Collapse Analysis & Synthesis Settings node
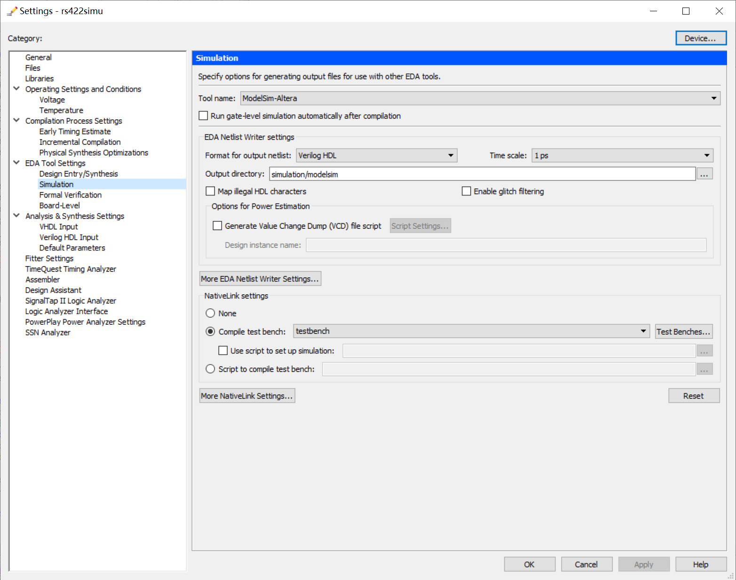Screen dimensions: 736x580 click(16, 216)
